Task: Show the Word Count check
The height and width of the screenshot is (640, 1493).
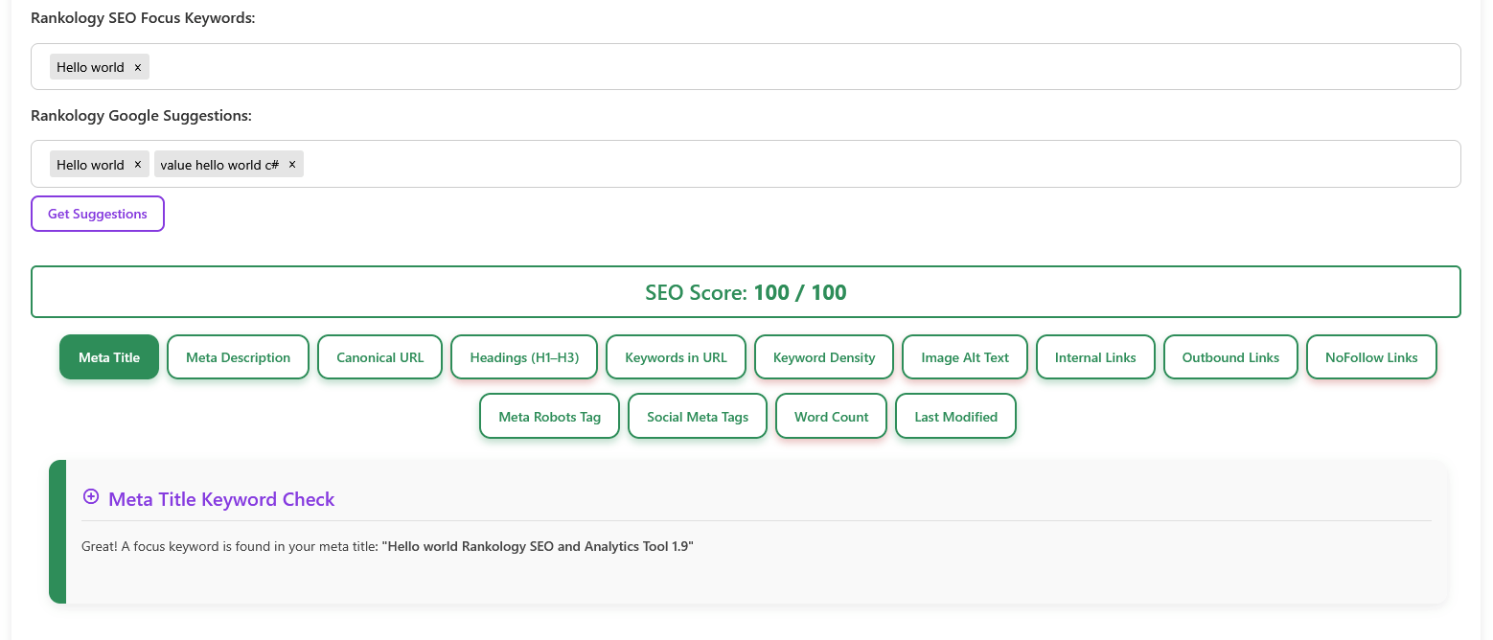Action: tap(831, 417)
